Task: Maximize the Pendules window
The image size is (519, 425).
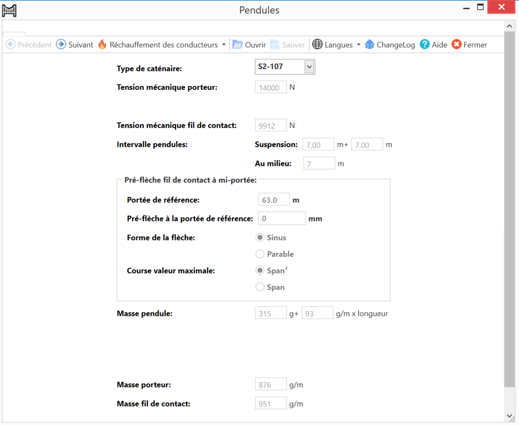Action: click(x=480, y=8)
